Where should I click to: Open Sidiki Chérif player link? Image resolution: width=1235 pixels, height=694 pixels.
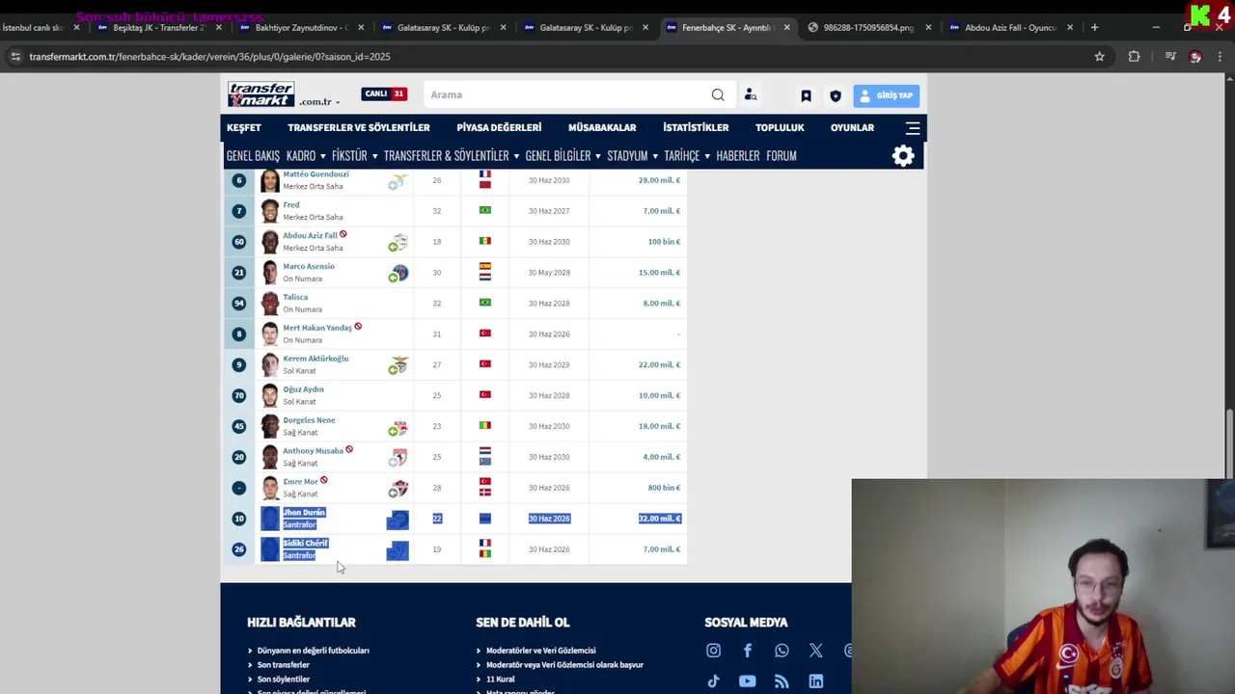coord(305,544)
